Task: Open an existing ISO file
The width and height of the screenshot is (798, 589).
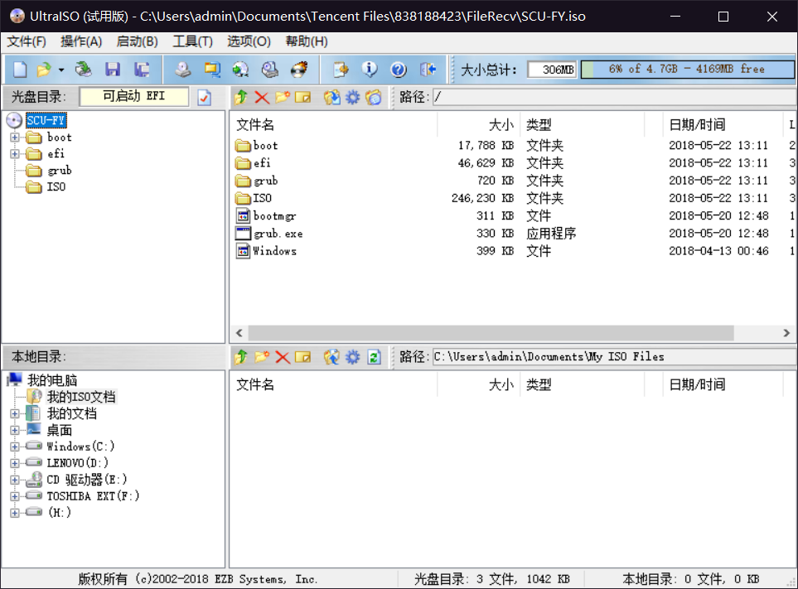Action: click(x=44, y=70)
